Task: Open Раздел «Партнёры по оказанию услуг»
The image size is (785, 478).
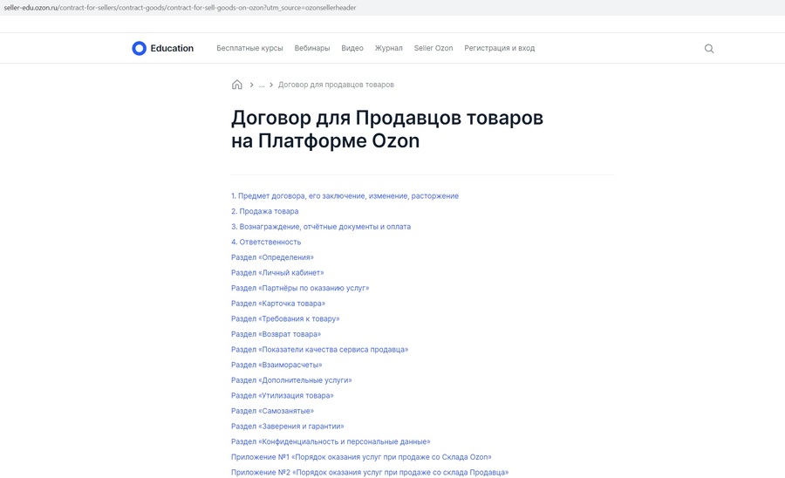Action: click(x=300, y=289)
